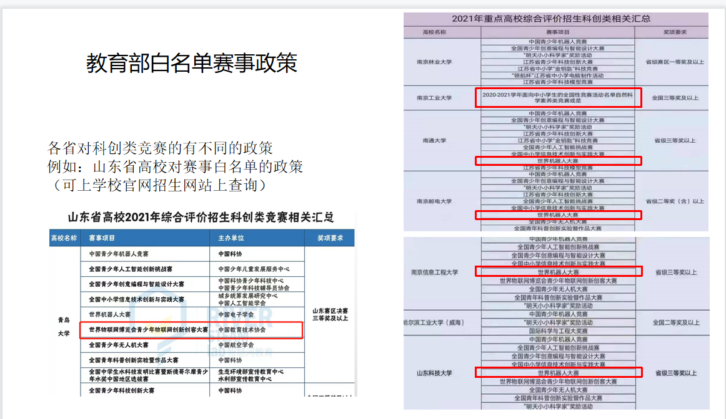Click organizer "中国航空学会"

[236, 345]
